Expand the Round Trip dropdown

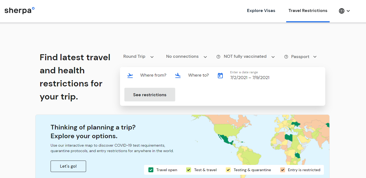pos(138,57)
